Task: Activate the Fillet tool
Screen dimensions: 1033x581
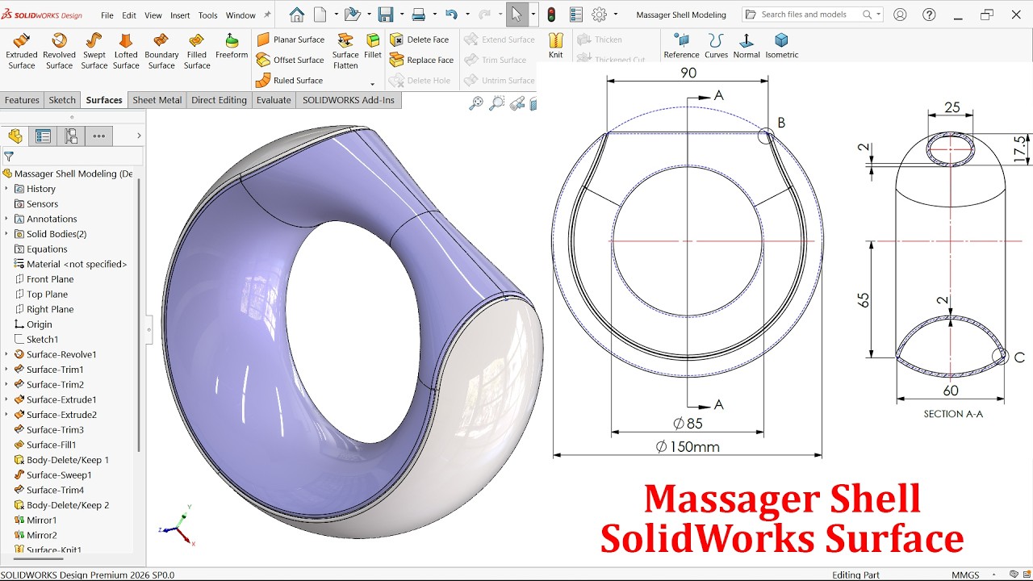Action: tap(373, 46)
